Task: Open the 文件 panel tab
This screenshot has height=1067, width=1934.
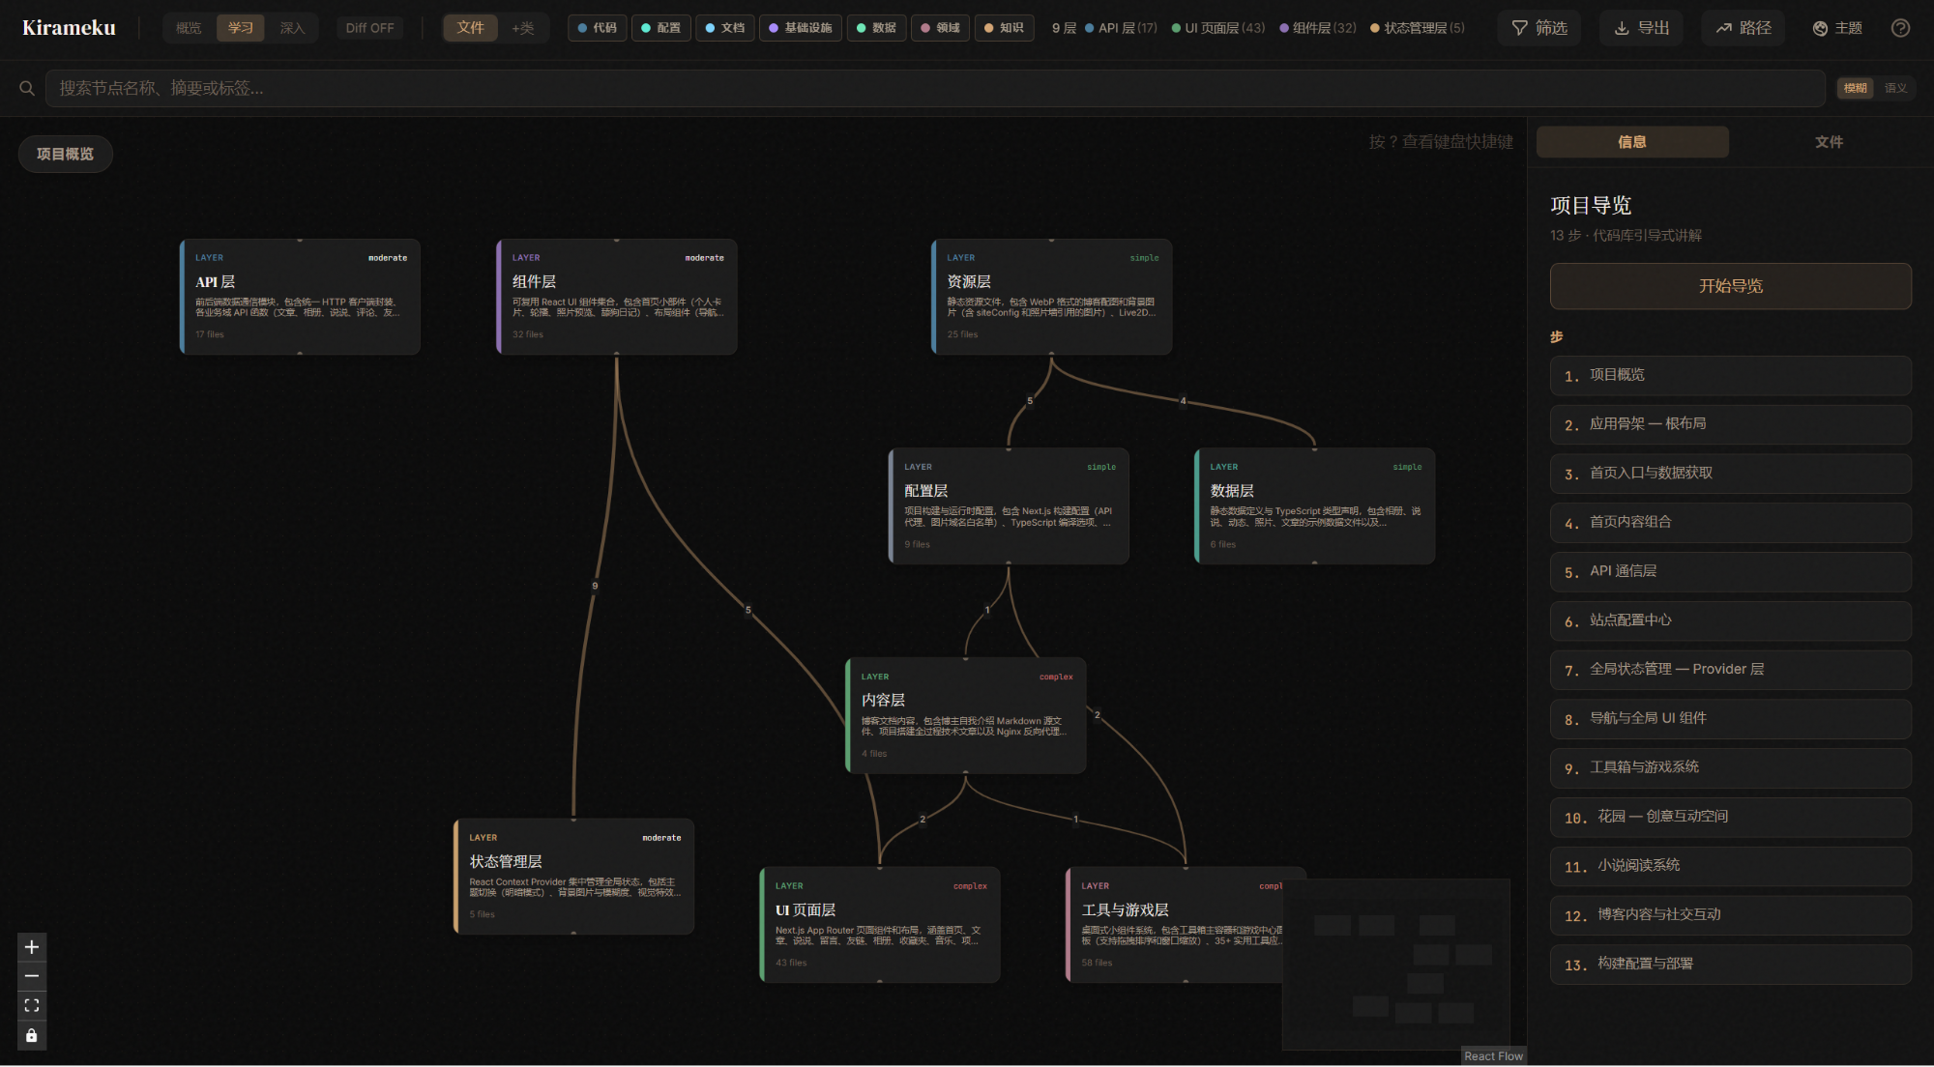Action: [x=1829, y=142]
